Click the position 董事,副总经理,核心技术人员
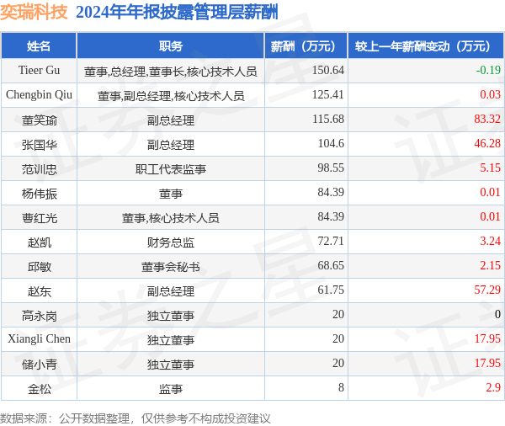Viewport: 505px width, 426px height. (171, 96)
